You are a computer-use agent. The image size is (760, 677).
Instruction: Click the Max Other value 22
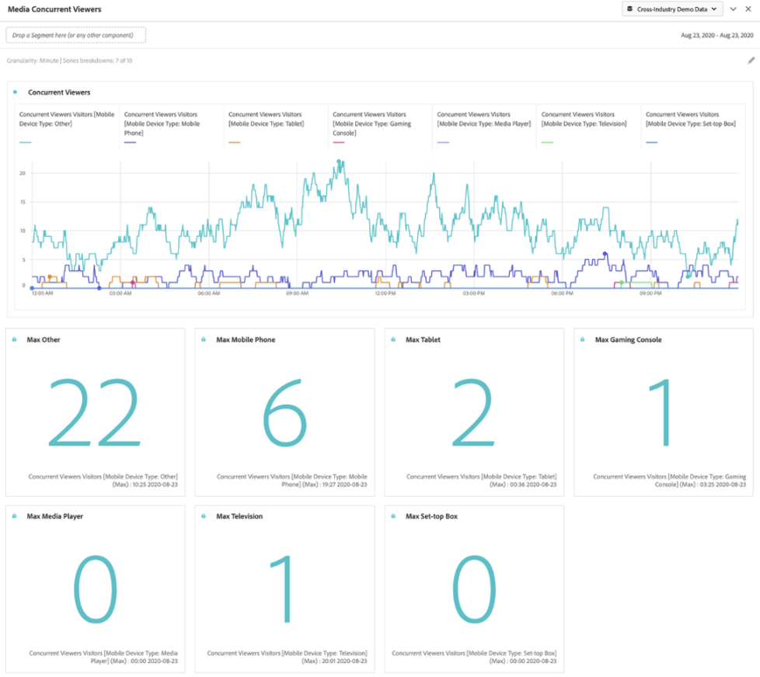click(x=95, y=412)
